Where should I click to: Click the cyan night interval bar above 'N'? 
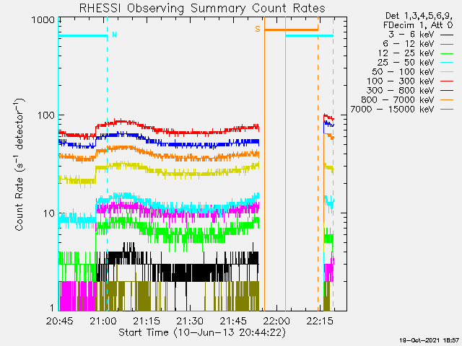[83, 36]
